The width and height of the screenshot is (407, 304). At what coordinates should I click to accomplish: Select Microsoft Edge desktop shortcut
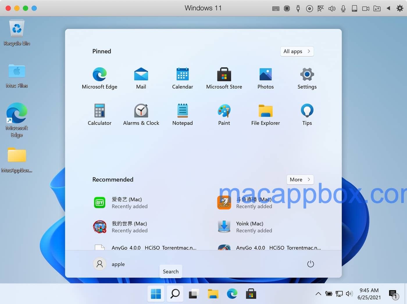[x=17, y=120]
